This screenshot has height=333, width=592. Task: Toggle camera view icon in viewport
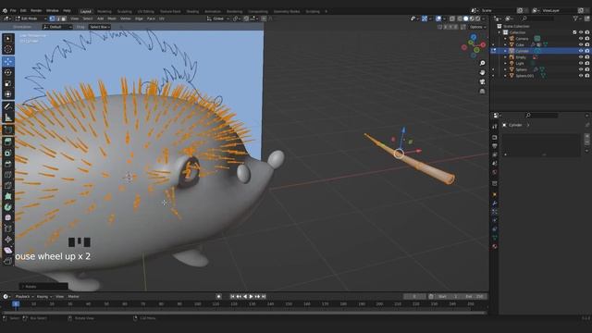point(482,82)
